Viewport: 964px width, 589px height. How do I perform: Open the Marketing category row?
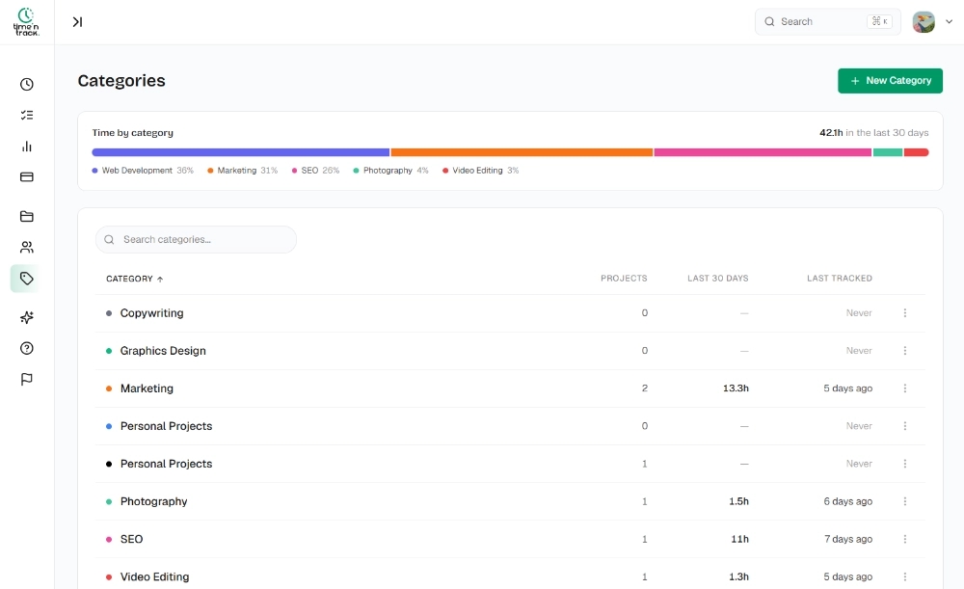click(x=510, y=388)
